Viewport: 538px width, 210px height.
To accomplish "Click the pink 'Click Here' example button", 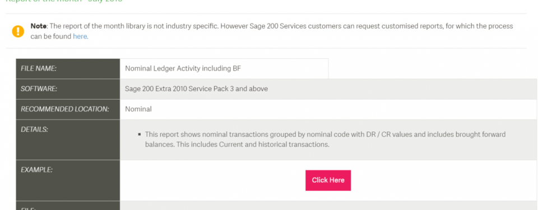I will (x=328, y=180).
